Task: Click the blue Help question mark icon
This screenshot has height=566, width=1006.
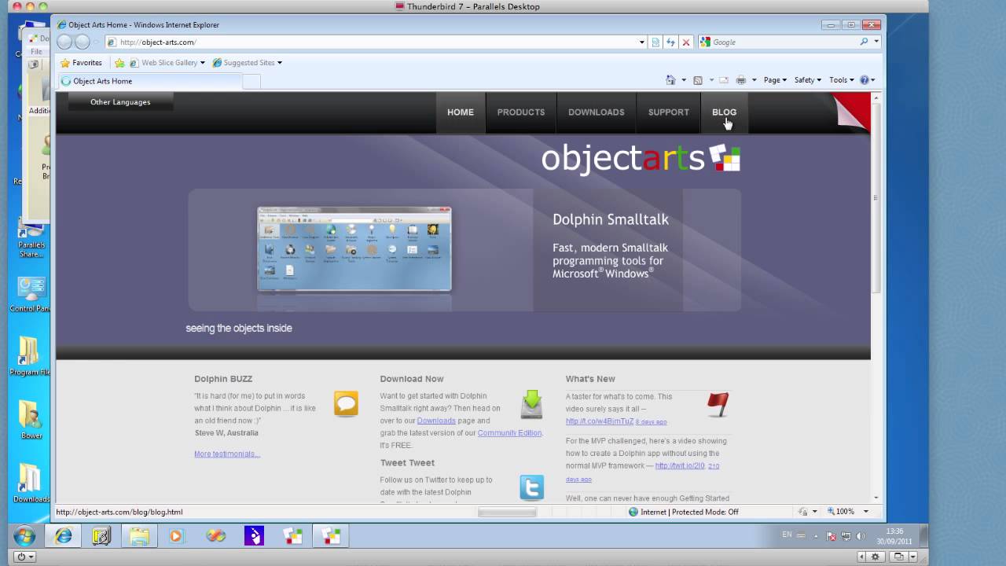Action: click(865, 80)
